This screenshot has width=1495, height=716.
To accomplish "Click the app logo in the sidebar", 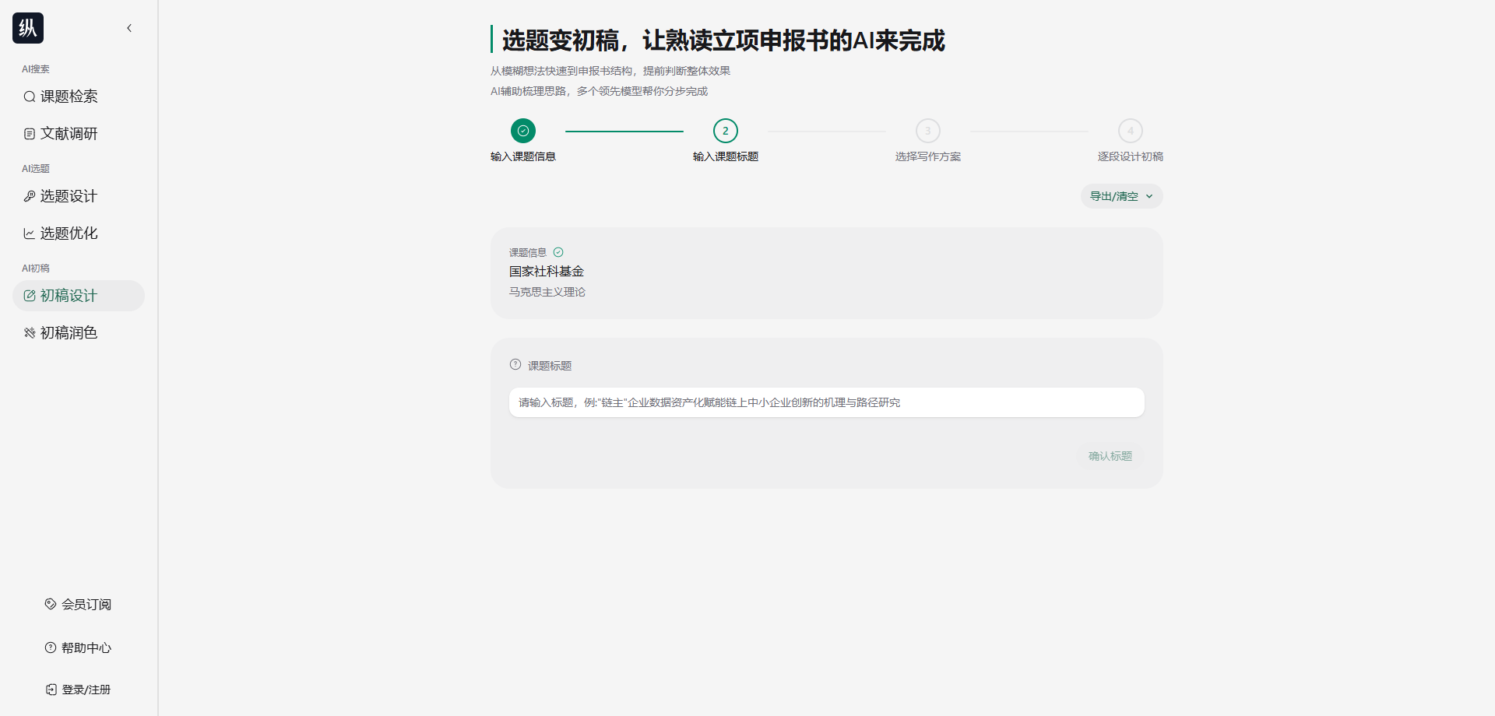I will tap(28, 28).
